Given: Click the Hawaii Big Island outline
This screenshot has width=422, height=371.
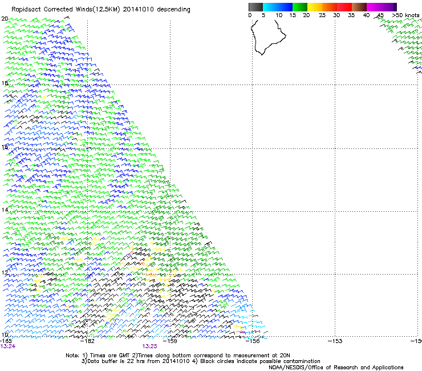Looking at the screenshot, I should click(268, 37).
